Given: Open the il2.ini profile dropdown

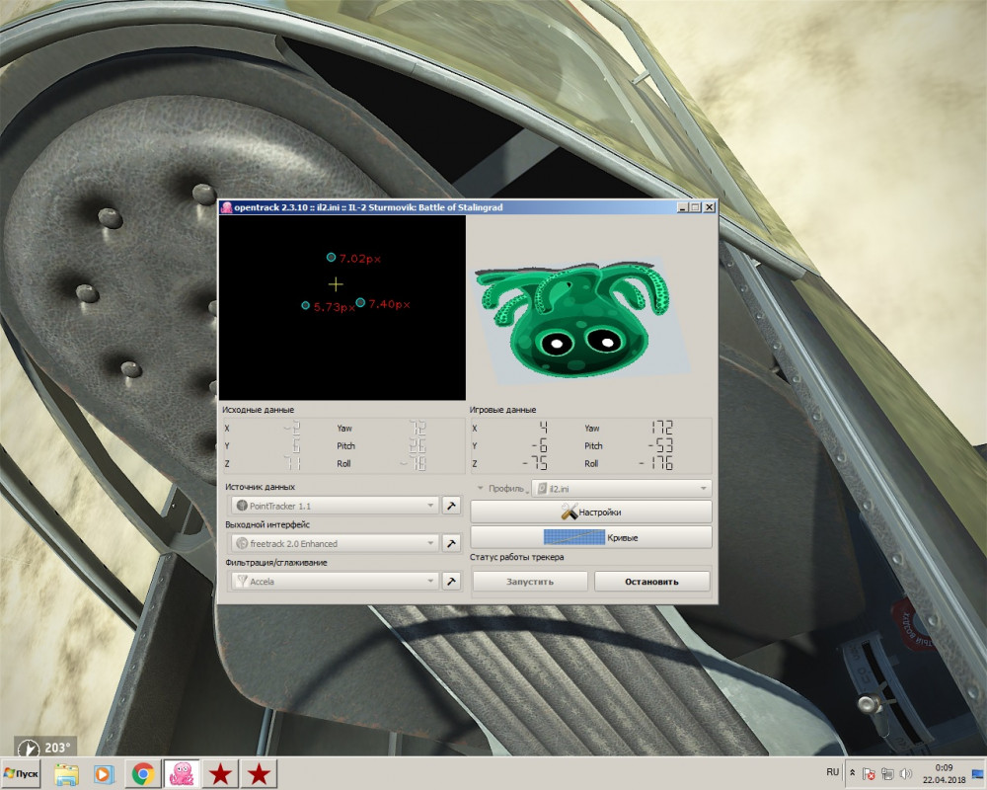Looking at the screenshot, I should (621, 488).
